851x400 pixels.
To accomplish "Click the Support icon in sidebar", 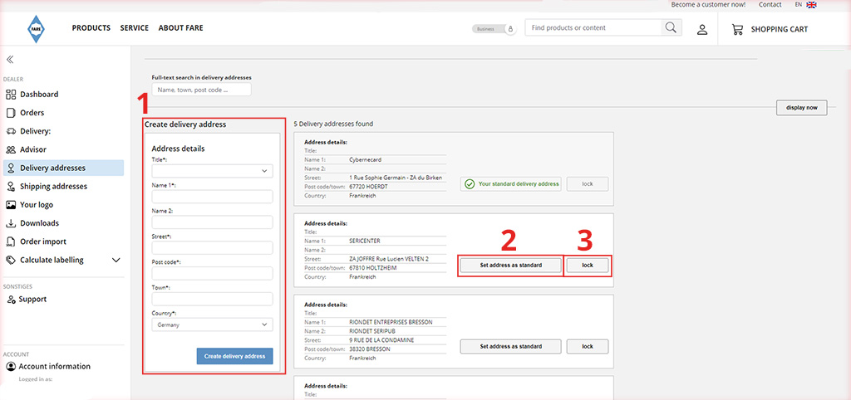I will 11,300.
